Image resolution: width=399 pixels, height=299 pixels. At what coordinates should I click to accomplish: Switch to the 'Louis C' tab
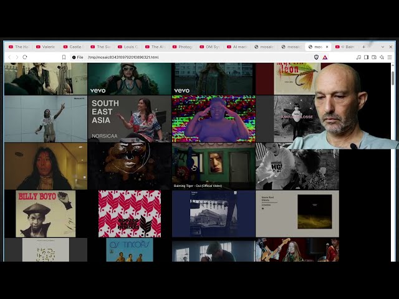click(x=128, y=47)
